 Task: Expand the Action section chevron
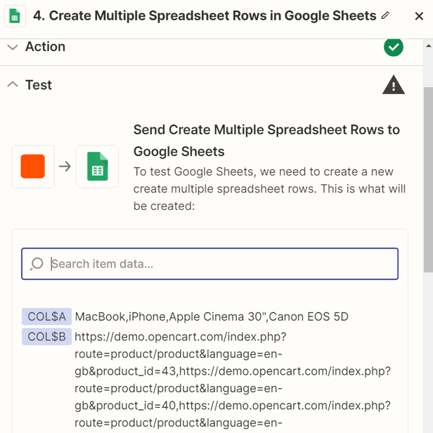point(13,47)
